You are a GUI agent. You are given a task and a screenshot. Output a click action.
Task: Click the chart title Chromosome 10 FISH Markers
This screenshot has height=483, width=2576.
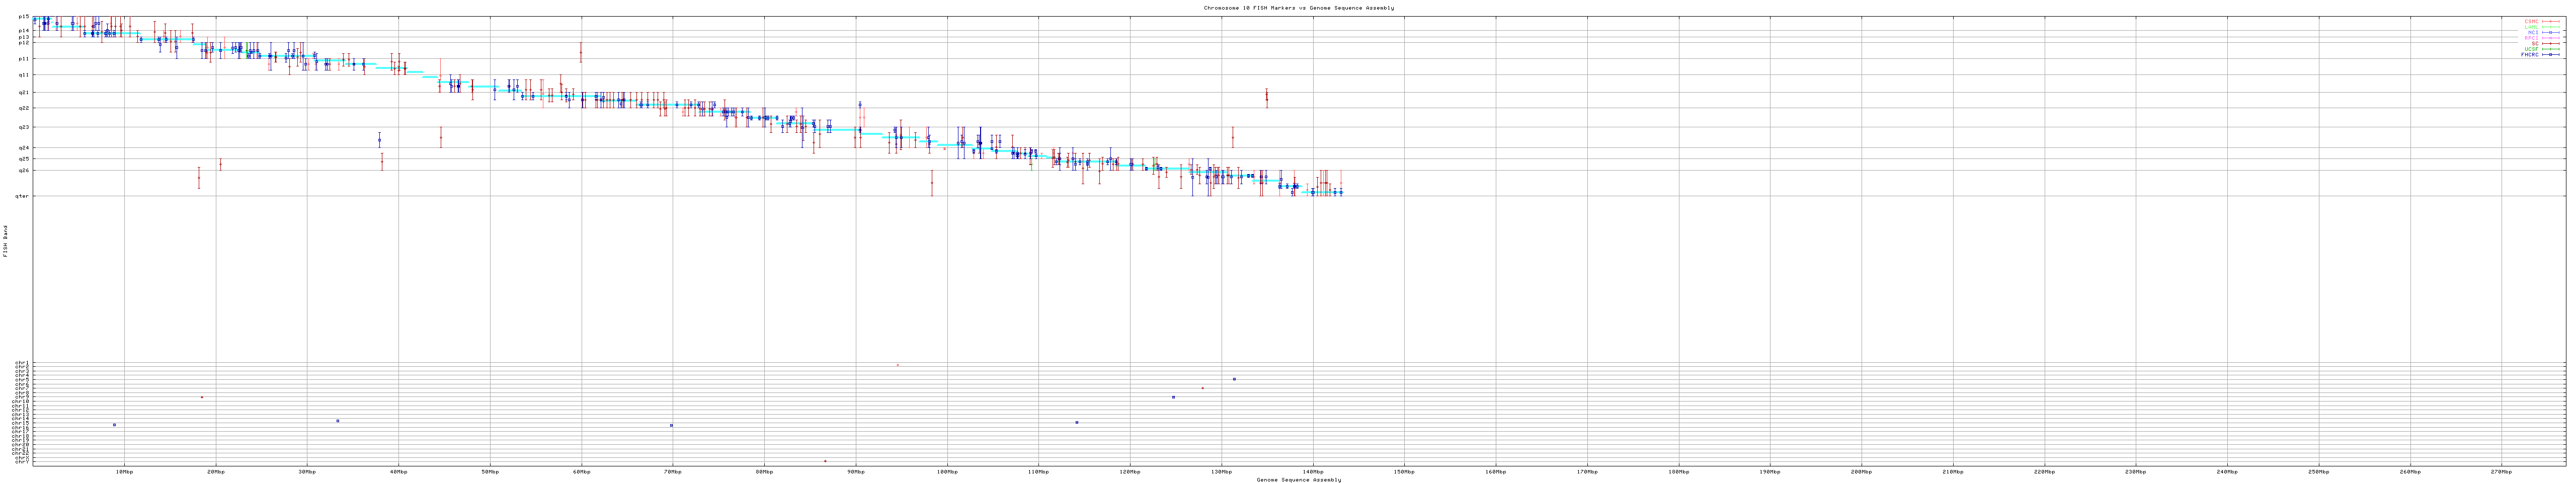tap(1298, 8)
